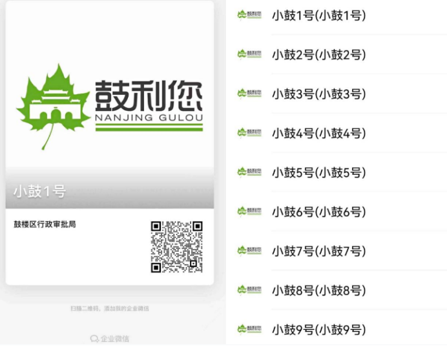Tap the 小鼓7号(小鼓7号) list entry
Image resolution: width=447 pixels, height=346 pixels.
318,252
